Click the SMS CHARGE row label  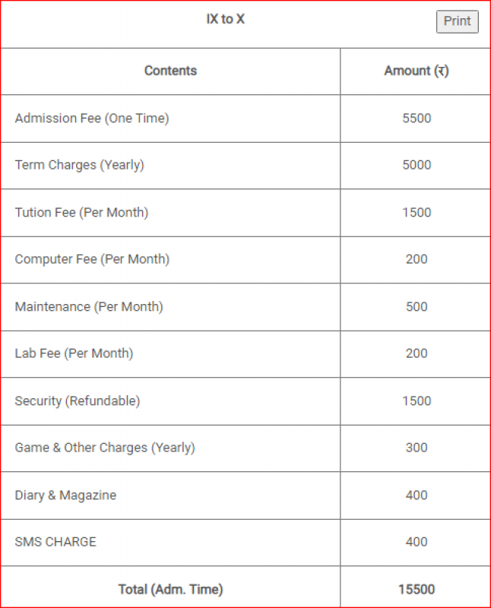[x=55, y=542]
